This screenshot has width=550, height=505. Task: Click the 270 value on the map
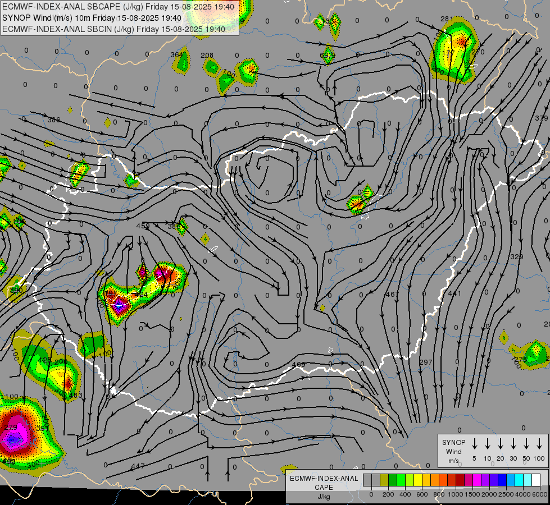pos(478,52)
